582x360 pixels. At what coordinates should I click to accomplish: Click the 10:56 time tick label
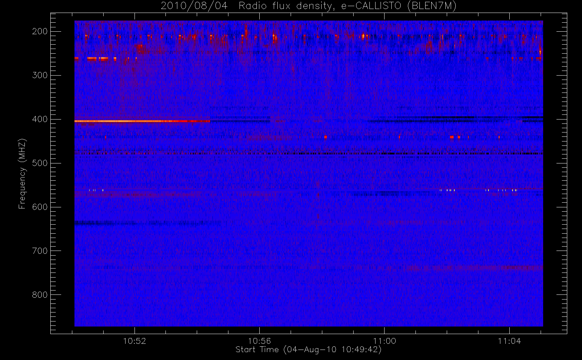(259, 341)
